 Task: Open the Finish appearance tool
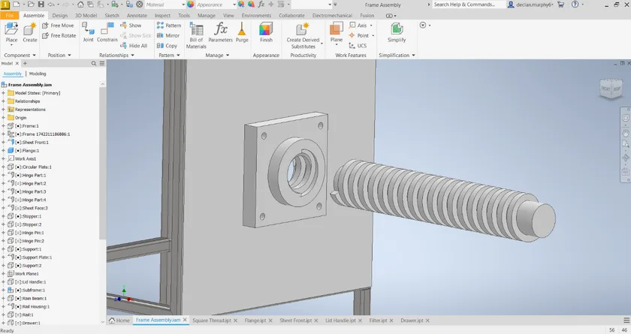[x=266, y=32]
